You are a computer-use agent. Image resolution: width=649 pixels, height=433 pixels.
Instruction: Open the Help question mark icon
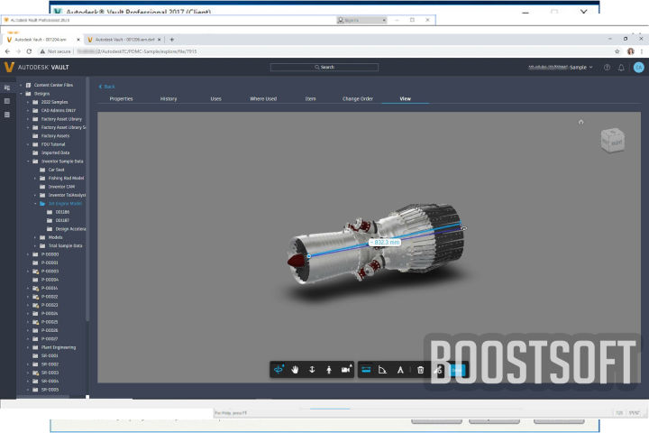point(607,68)
